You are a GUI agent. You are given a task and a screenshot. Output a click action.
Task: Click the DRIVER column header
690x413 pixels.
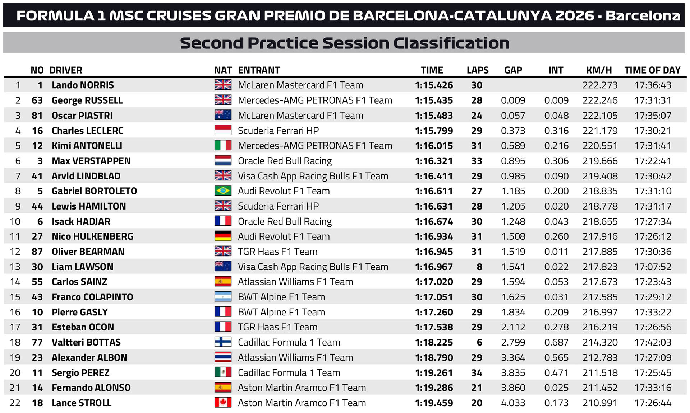(66, 70)
